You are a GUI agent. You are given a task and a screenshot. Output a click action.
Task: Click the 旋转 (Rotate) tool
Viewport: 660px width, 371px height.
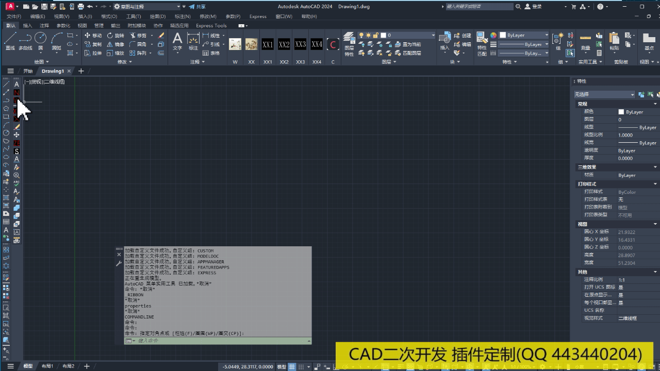(115, 36)
